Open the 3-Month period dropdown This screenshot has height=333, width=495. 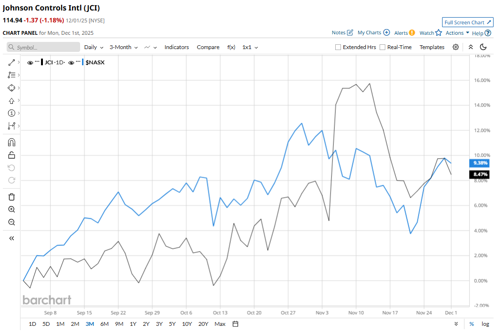pyautogui.click(x=124, y=47)
